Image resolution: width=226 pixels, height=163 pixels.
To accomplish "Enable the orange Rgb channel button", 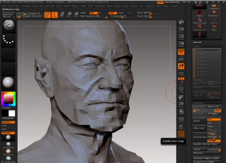I will point(93,13).
